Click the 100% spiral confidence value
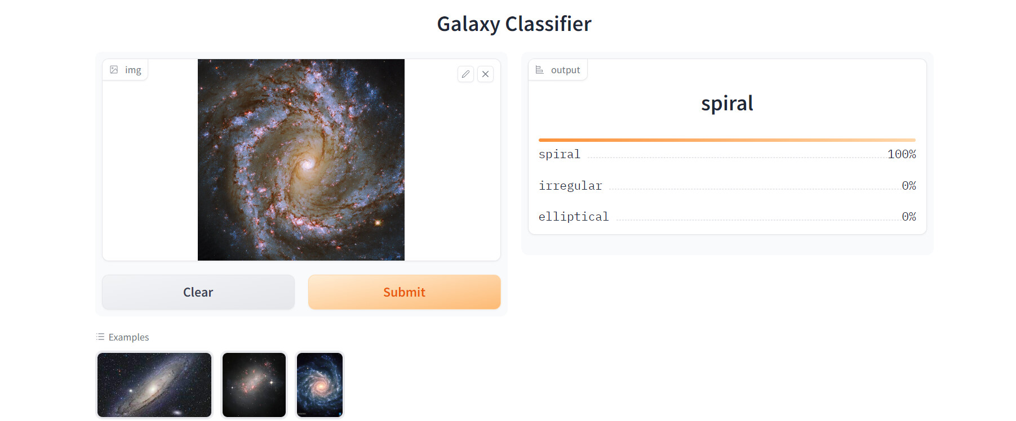Screen dimensions: 1016x421 (x=902, y=154)
